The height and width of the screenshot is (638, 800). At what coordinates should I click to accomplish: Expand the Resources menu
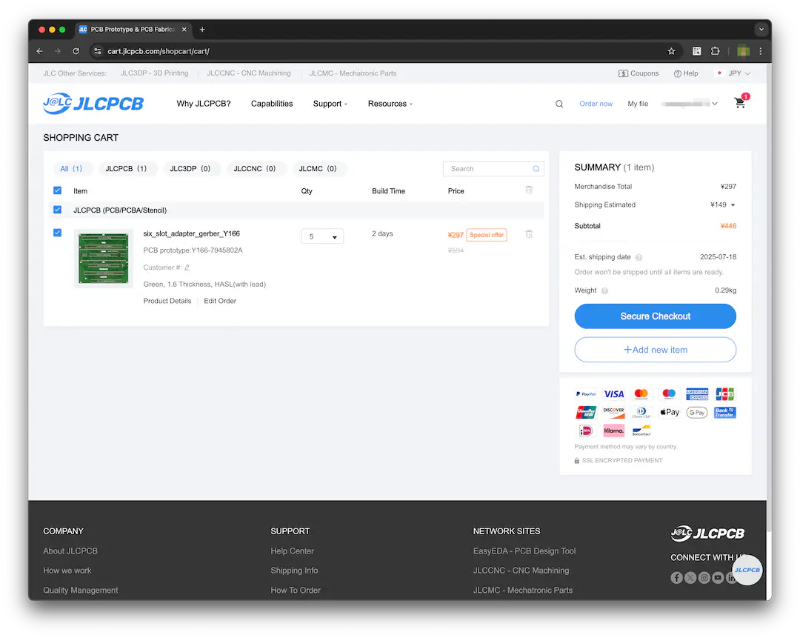[x=390, y=104]
